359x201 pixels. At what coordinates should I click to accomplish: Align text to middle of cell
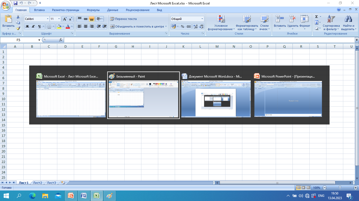coord(85,19)
